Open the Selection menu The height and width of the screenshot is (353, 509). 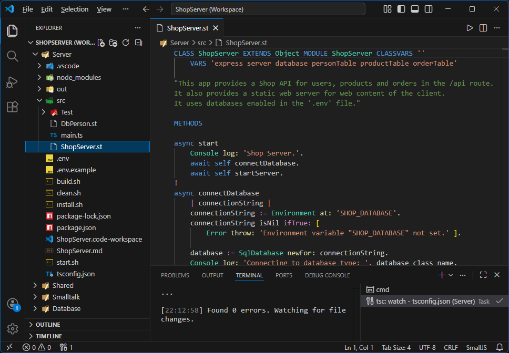pos(75,9)
